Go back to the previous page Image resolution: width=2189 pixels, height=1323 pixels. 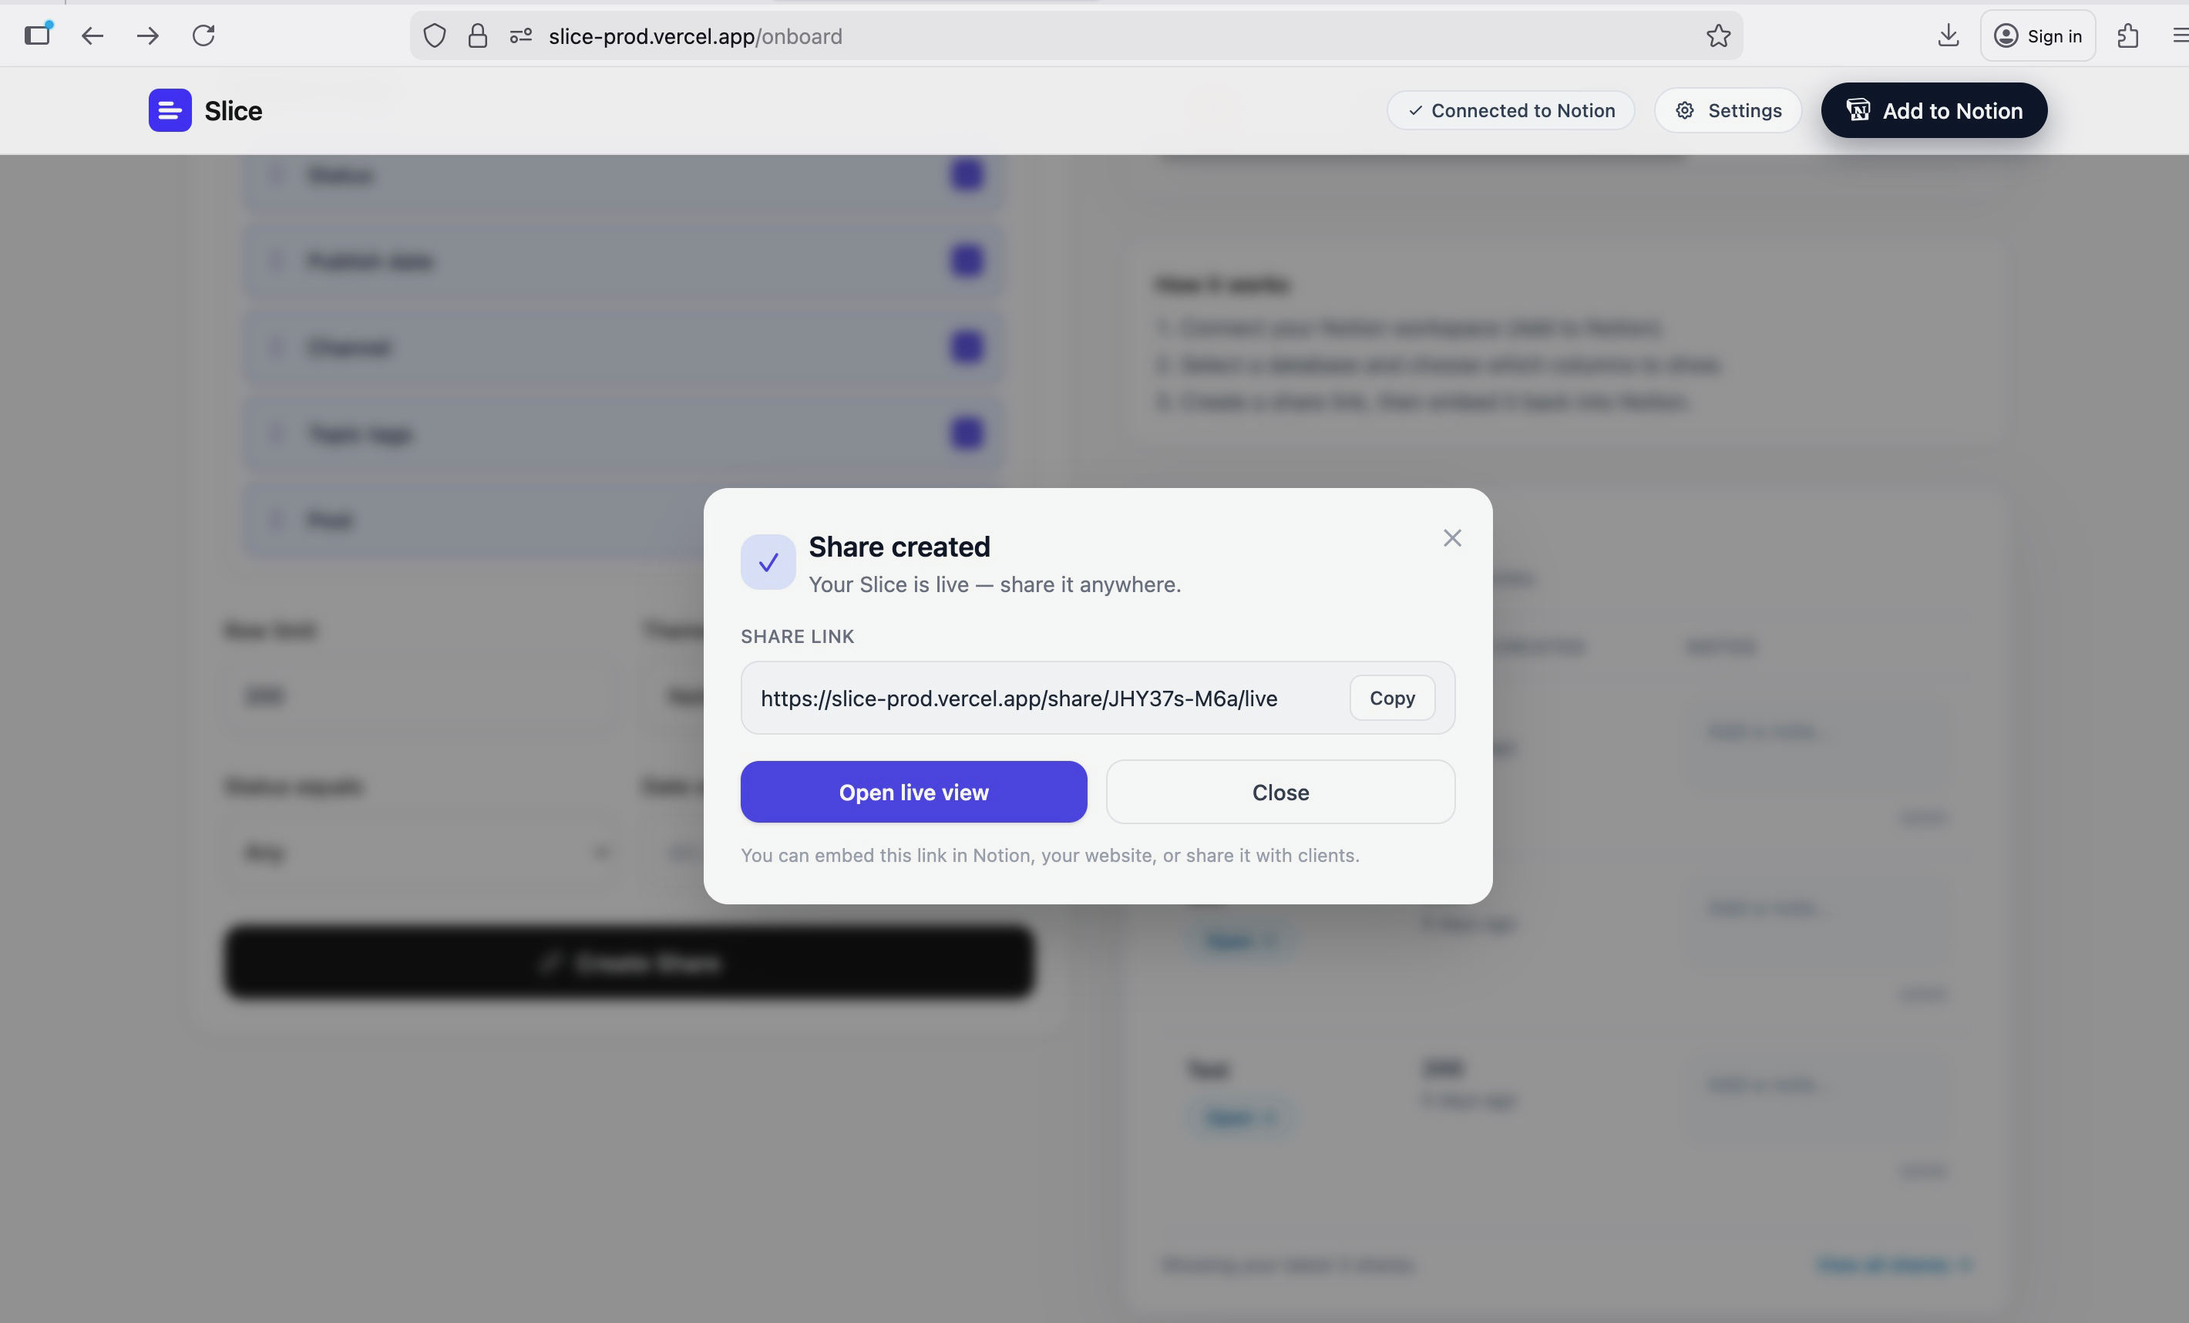point(92,35)
